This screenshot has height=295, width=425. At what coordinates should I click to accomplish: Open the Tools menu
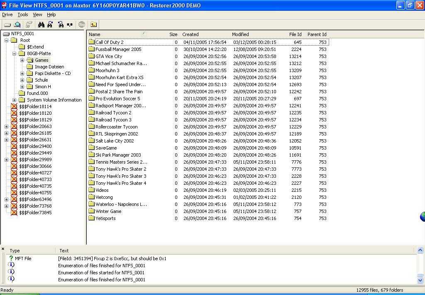tap(23, 15)
